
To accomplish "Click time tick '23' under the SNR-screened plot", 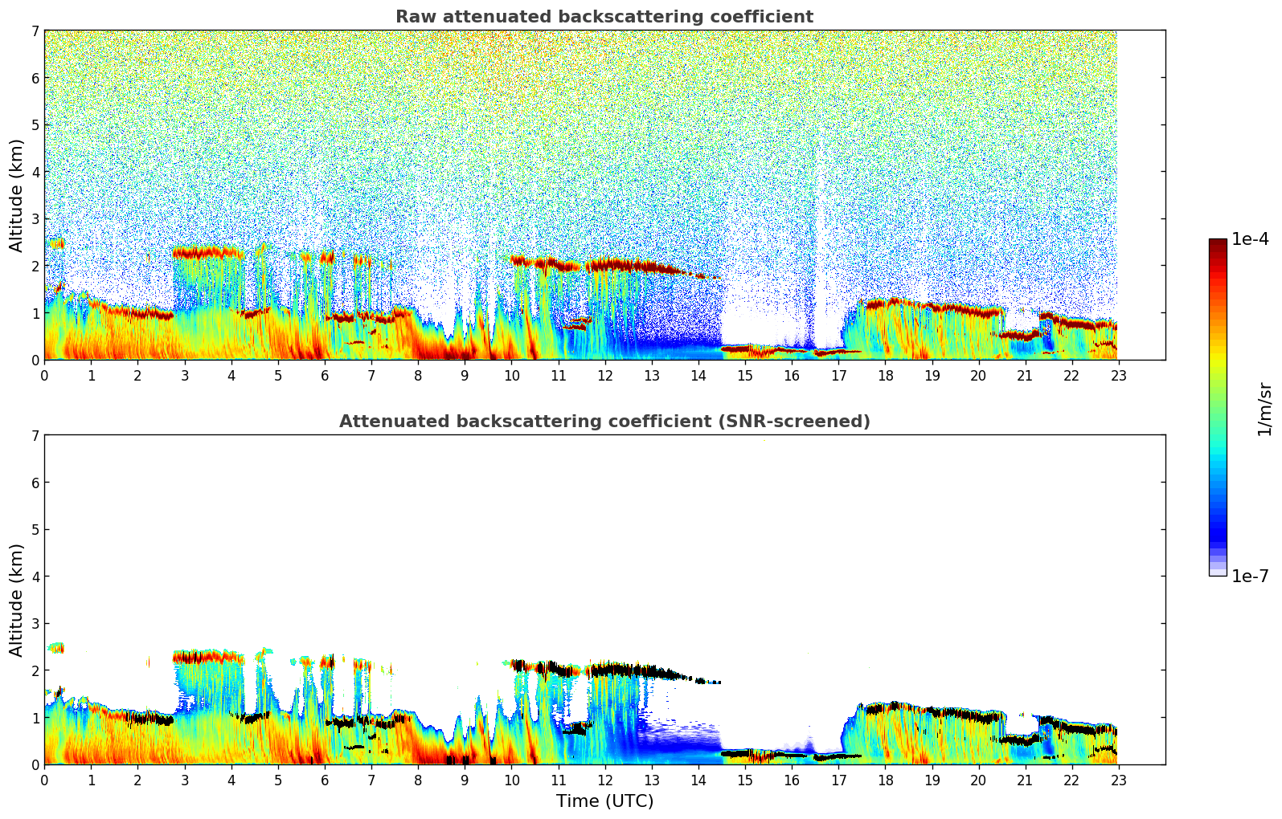I will [x=1119, y=780].
